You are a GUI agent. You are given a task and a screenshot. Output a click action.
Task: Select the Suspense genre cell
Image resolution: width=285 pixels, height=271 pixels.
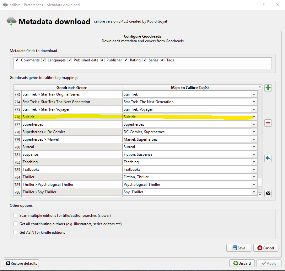click(x=72, y=154)
